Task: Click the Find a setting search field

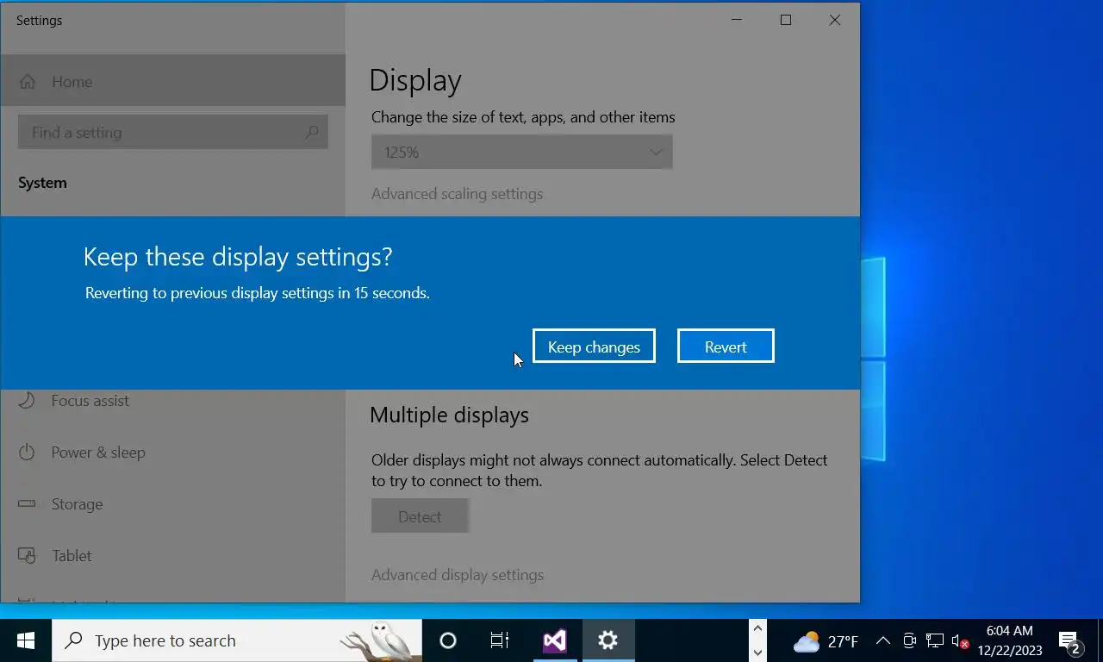Action: [x=172, y=132]
